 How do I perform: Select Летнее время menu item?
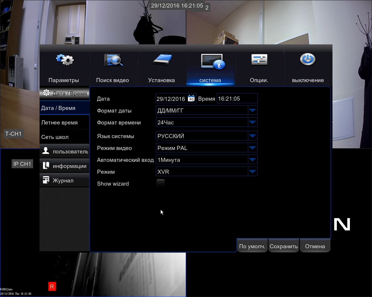(x=65, y=122)
